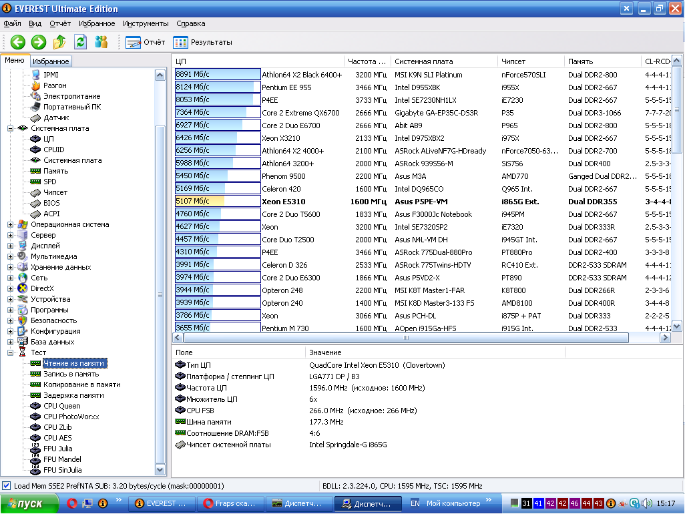The width and height of the screenshot is (685, 514).
Task: Select the Разгон overclock icon
Action: pyautogui.click(x=35, y=85)
